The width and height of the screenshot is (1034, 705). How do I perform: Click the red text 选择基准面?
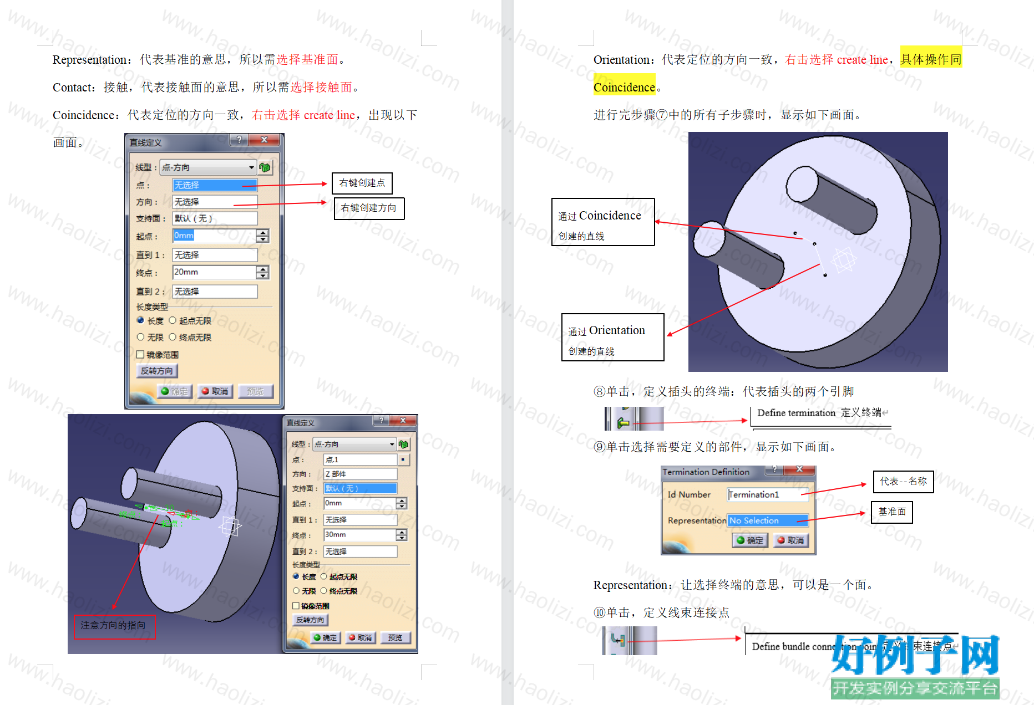[308, 59]
